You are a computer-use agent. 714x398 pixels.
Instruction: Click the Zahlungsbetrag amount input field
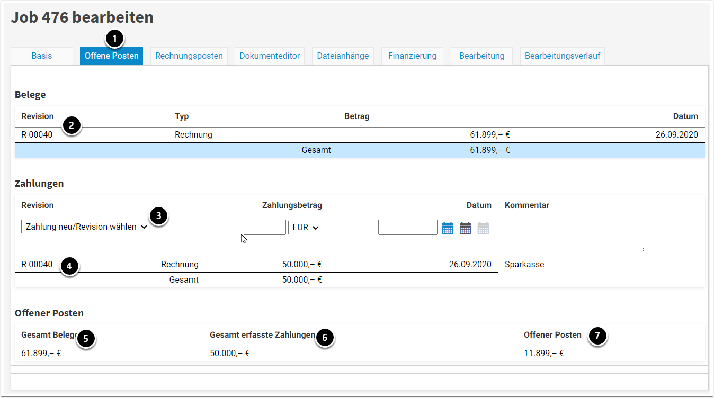tap(265, 228)
